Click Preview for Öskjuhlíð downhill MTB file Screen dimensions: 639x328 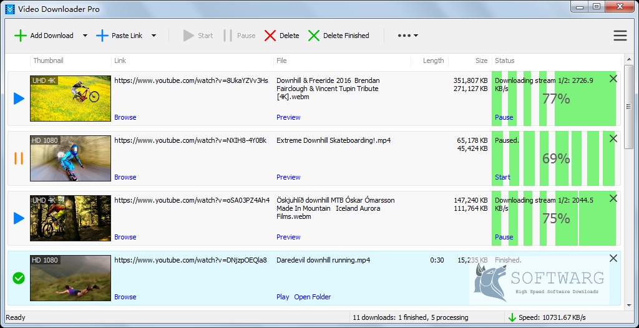pos(288,237)
